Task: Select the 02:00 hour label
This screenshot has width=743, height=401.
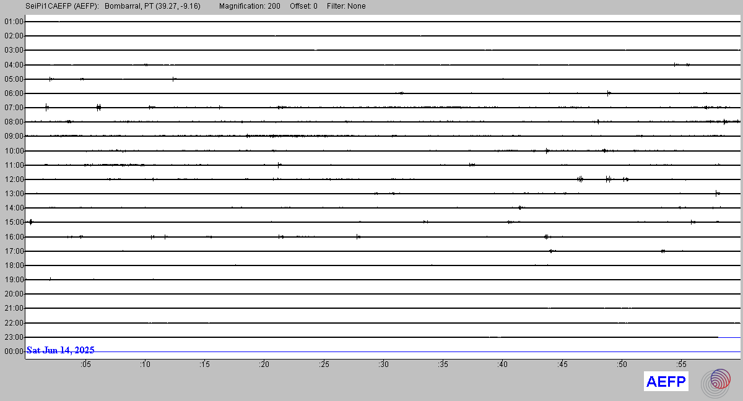Action: tap(14, 36)
